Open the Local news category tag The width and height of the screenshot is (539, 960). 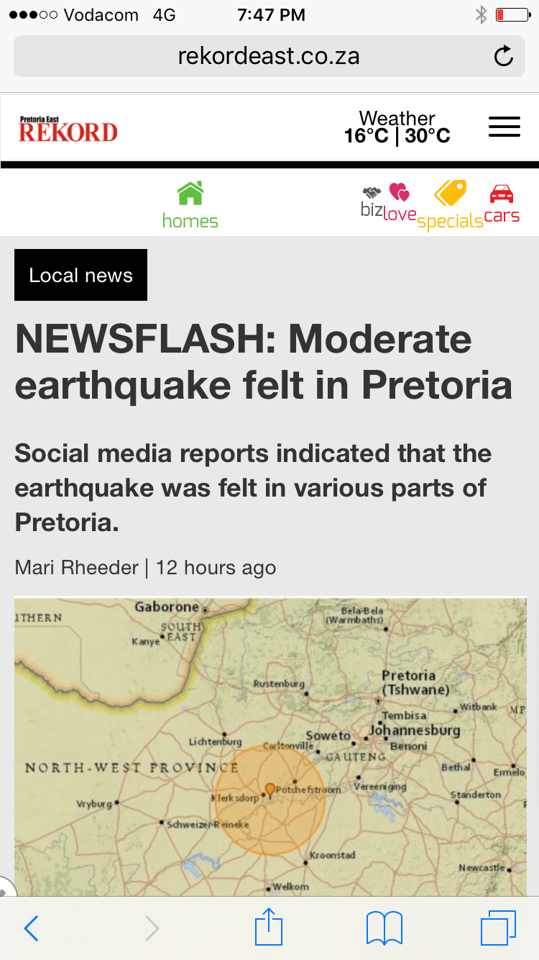(80, 275)
